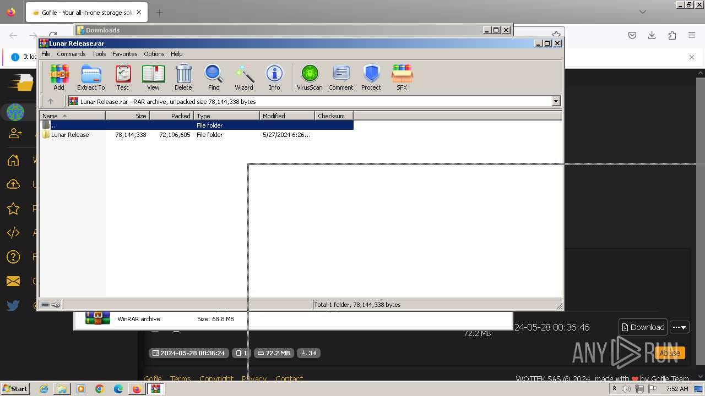705x396 pixels.
Task: Open the Help menu
Action: click(176, 54)
